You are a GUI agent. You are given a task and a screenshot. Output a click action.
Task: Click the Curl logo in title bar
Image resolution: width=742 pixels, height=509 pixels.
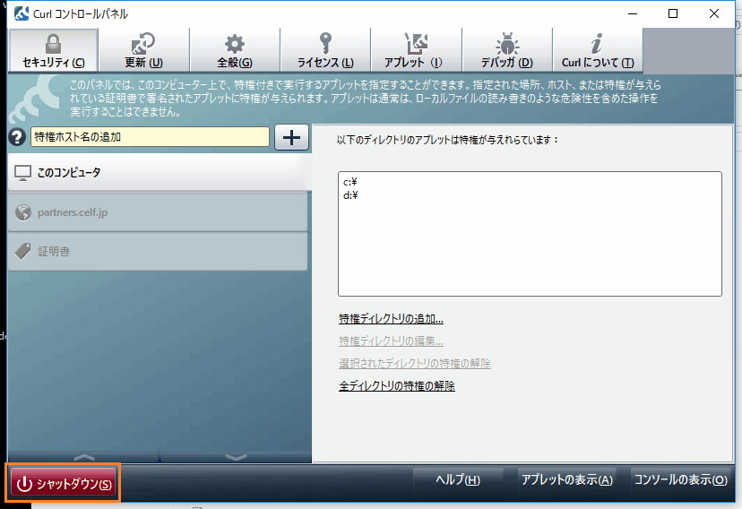pyautogui.click(x=22, y=13)
